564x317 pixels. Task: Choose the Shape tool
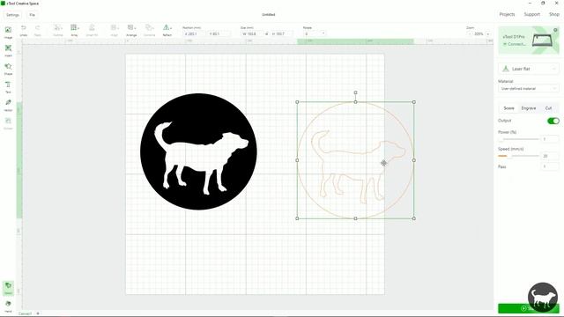8,69
